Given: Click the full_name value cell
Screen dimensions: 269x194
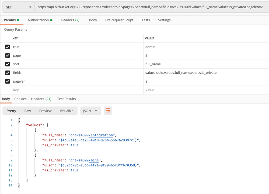Looking at the screenshot, I should tap(206, 64).
